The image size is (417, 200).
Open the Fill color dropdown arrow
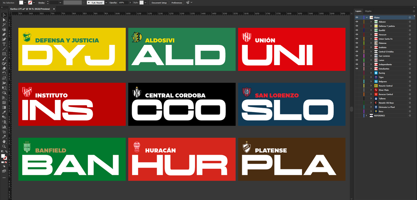click(26, 2)
